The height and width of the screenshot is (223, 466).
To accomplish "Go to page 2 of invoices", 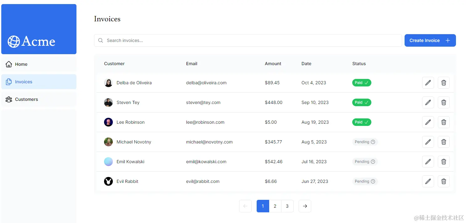I will [x=275, y=206].
